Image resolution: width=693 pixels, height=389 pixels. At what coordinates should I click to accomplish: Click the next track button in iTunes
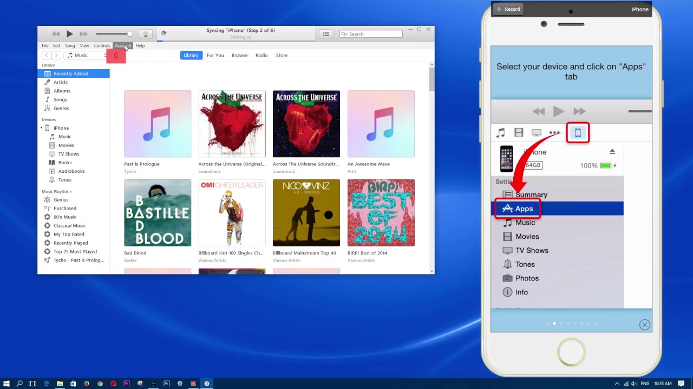tap(83, 34)
